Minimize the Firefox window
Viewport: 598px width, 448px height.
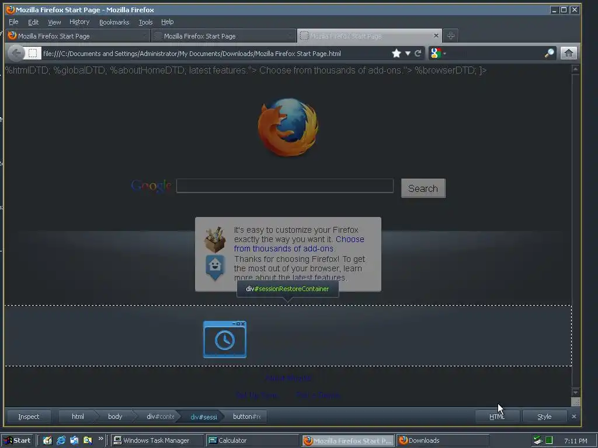point(555,10)
